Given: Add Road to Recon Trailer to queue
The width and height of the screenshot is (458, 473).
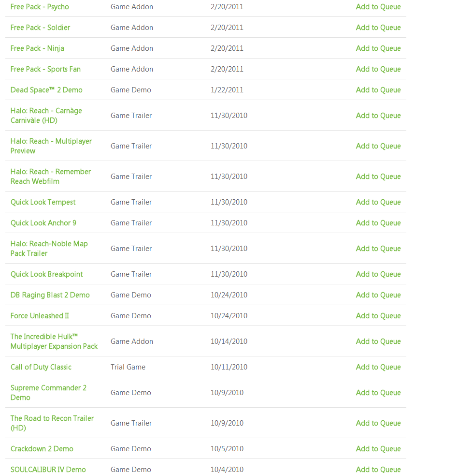Looking at the screenshot, I should click(x=378, y=423).
